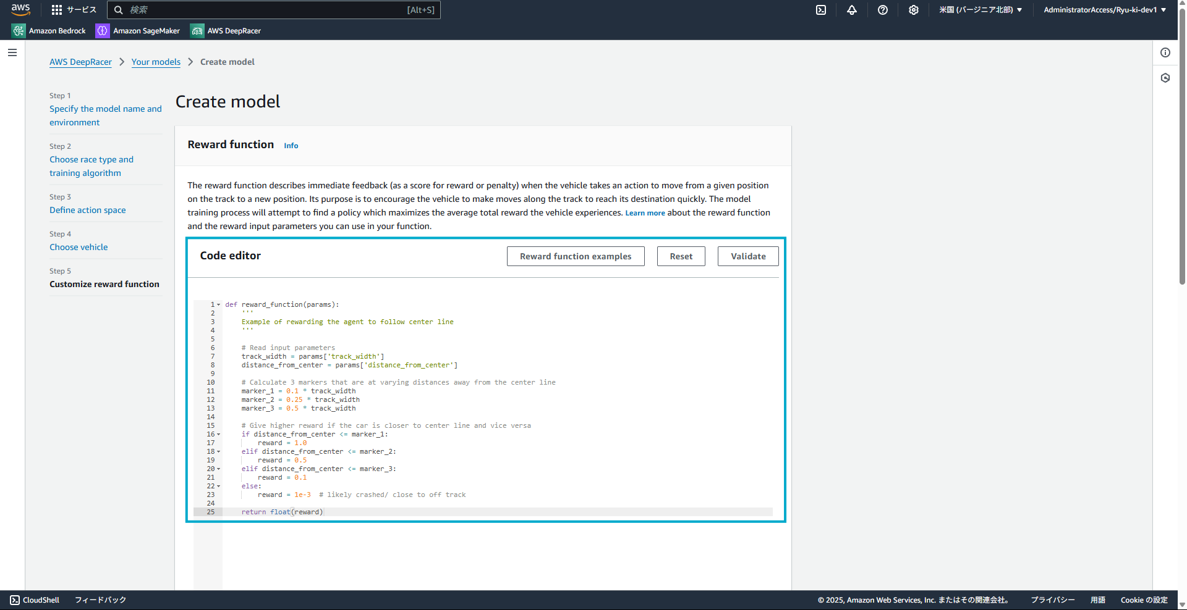This screenshot has height=610, width=1187.
Task: Click the Your models breadcrumb link
Action: pyautogui.click(x=156, y=62)
